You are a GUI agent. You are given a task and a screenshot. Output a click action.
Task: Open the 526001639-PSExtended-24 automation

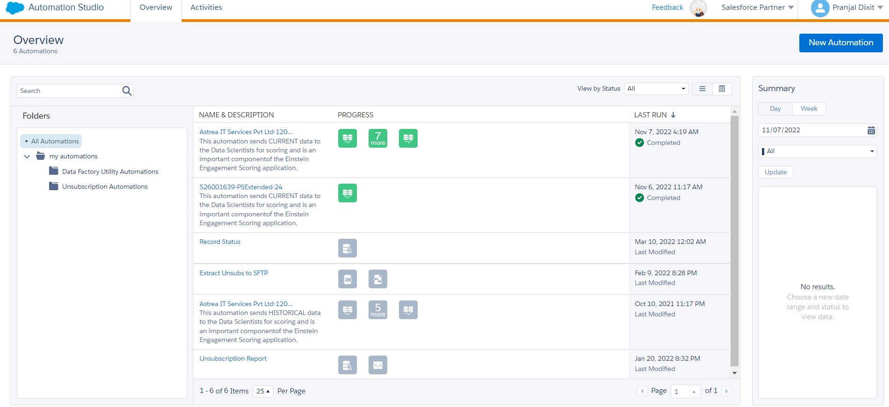tap(241, 187)
